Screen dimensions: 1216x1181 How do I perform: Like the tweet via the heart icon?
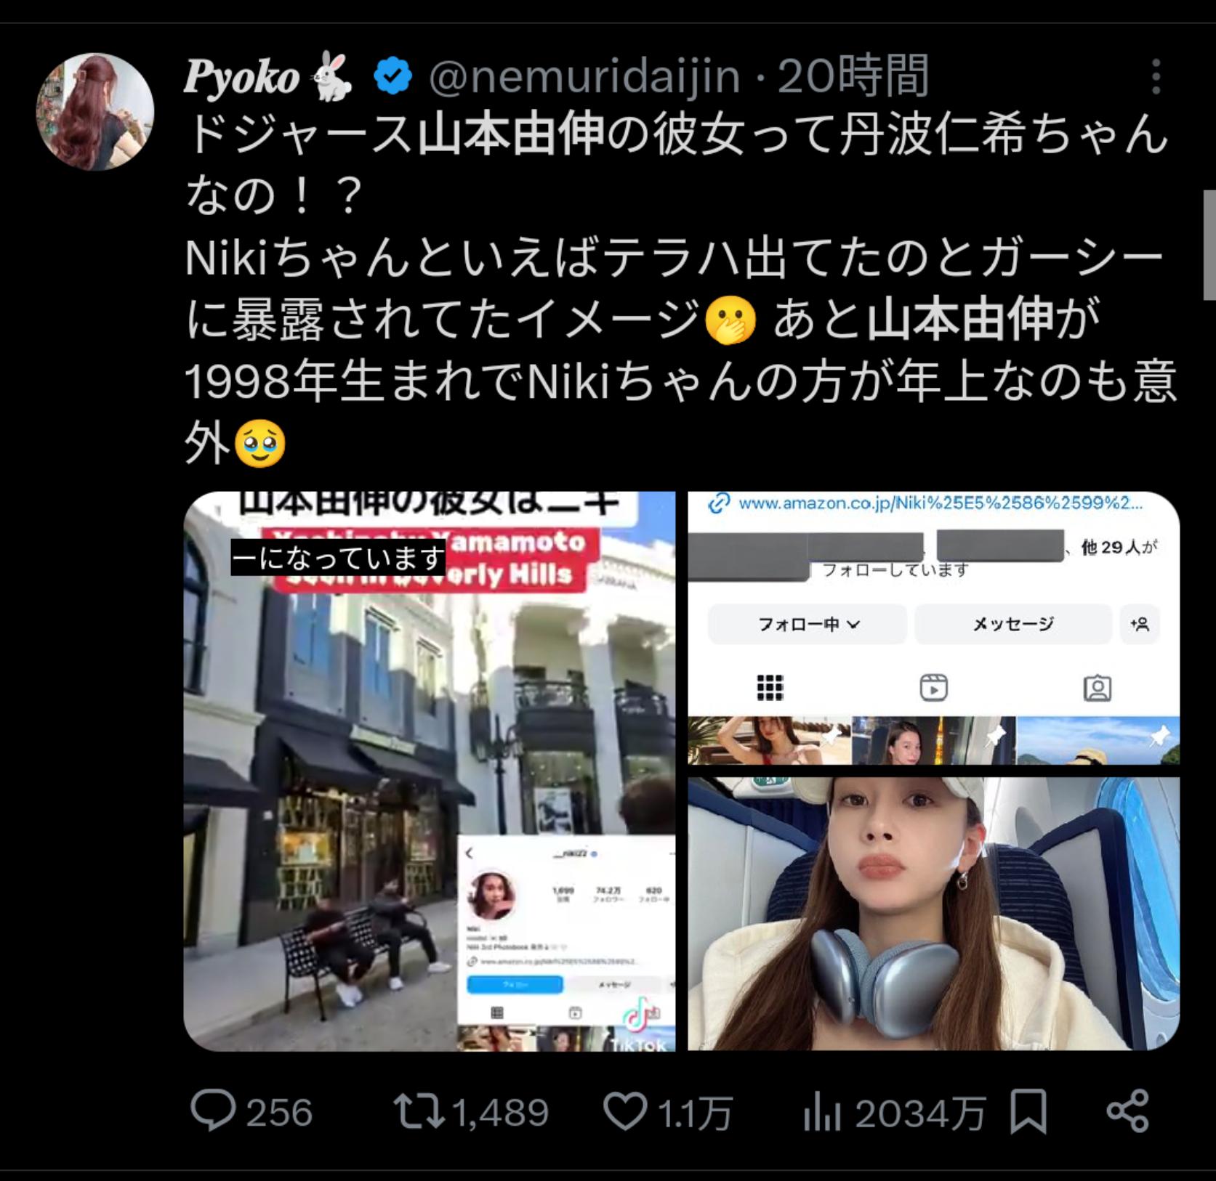pos(626,1111)
